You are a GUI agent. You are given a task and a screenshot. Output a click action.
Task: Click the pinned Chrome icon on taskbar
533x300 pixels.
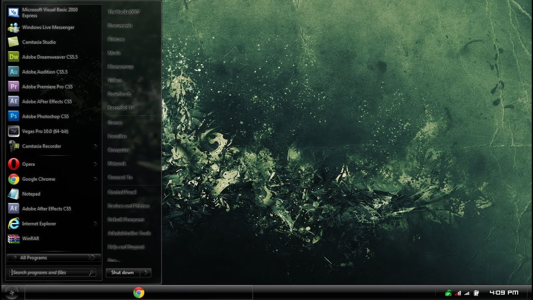click(x=139, y=293)
